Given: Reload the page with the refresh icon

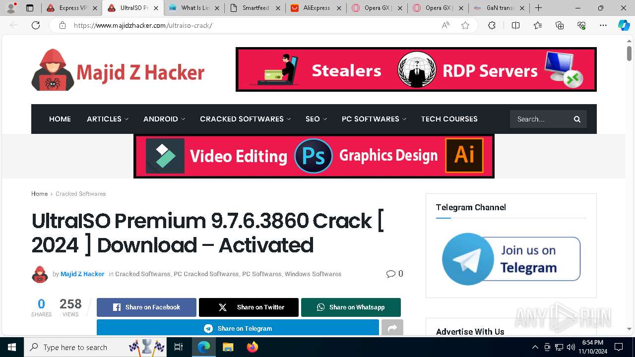Looking at the screenshot, I should [36, 25].
